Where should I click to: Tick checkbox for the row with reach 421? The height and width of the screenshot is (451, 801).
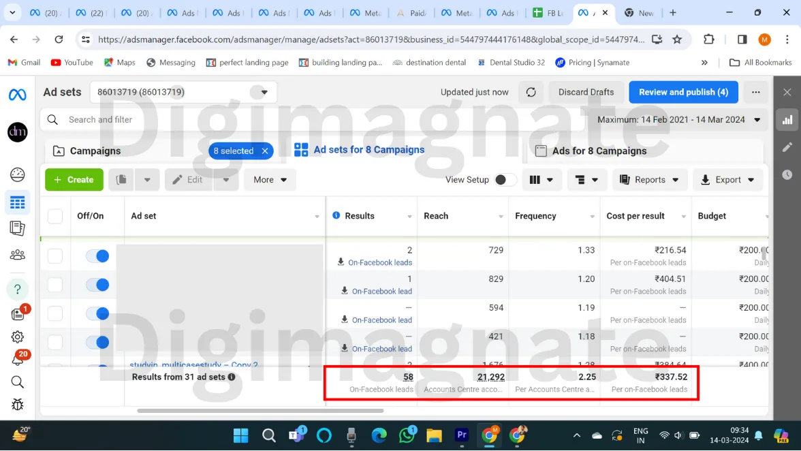tap(55, 342)
